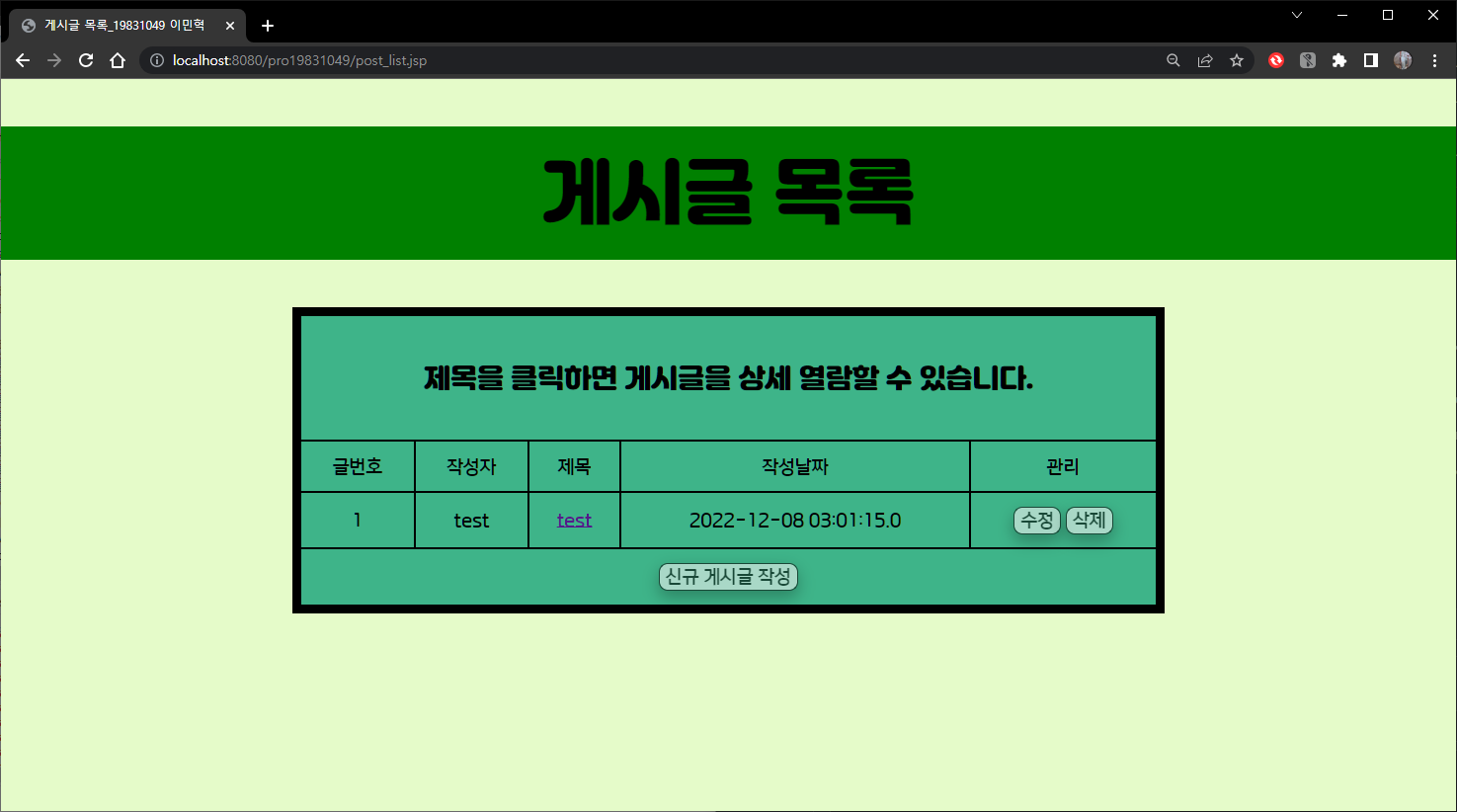Open the Chrome three-dot menu
This screenshot has height=812, width=1457.
tap(1434, 60)
